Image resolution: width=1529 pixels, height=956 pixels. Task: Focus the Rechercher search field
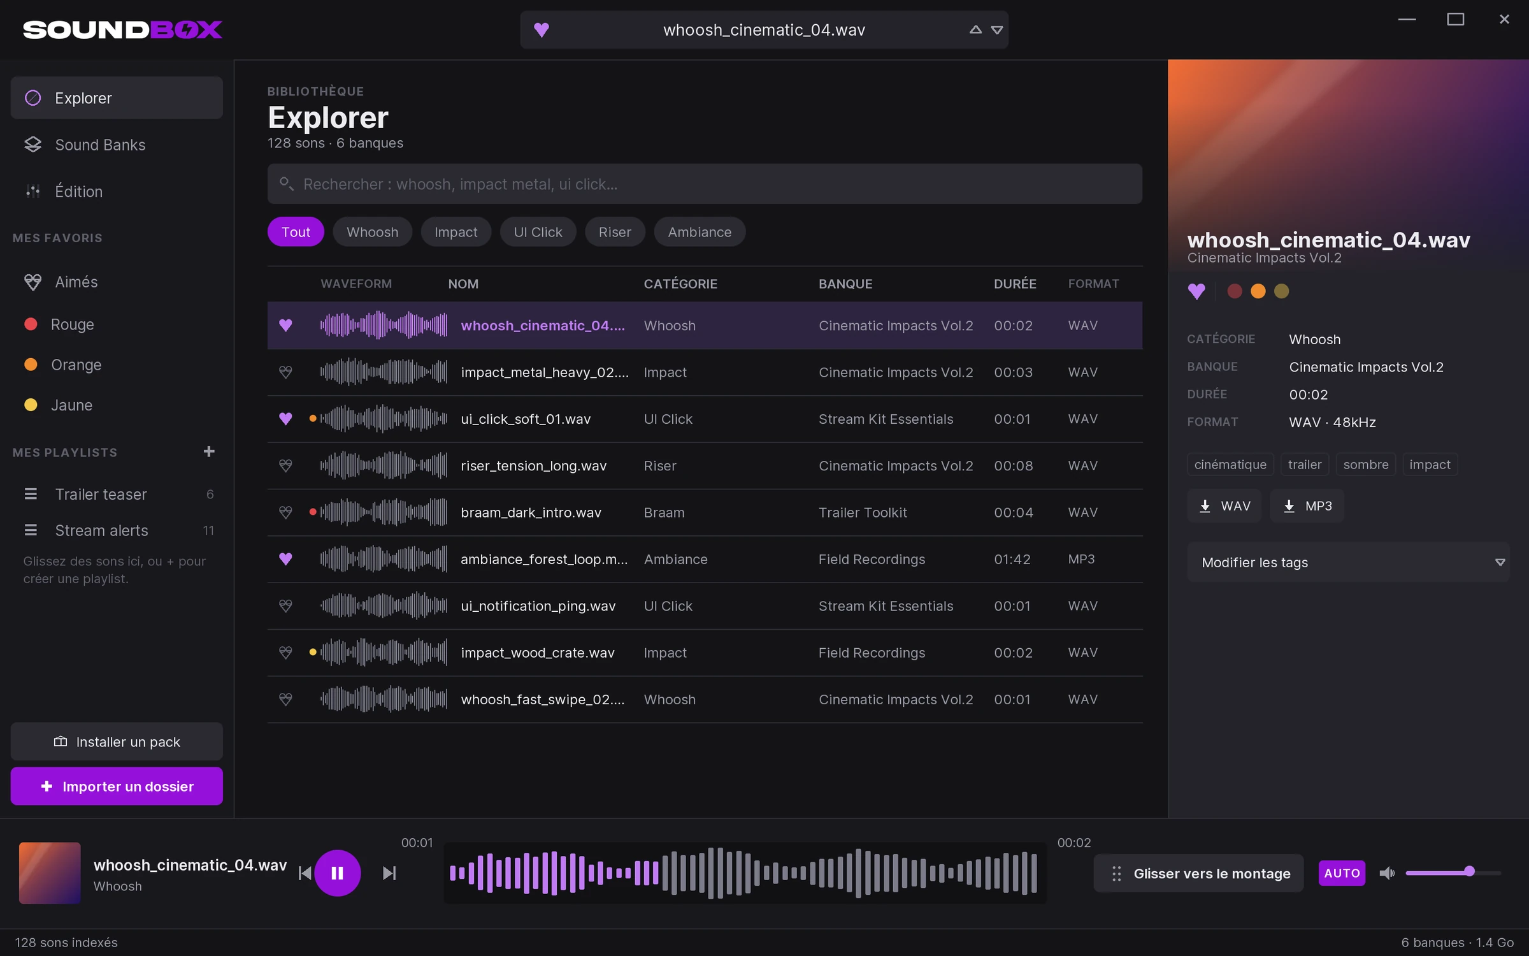click(x=705, y=184)
